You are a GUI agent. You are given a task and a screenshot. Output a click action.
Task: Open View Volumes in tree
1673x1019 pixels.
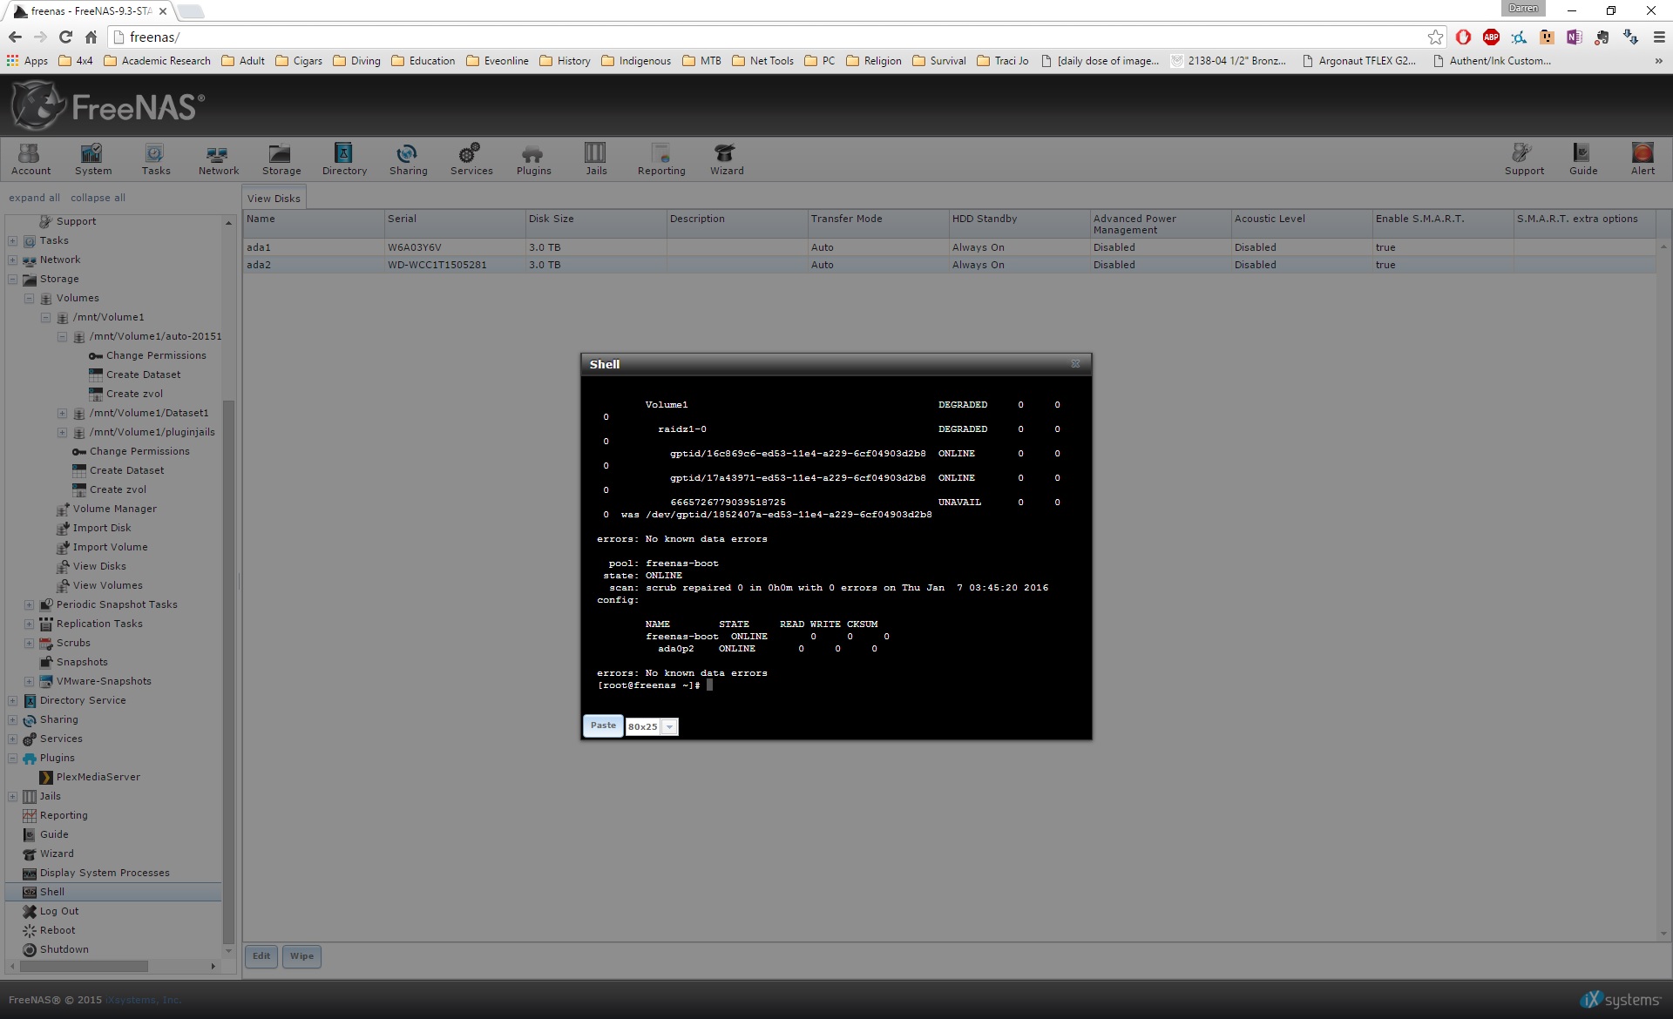click(107, 585)
